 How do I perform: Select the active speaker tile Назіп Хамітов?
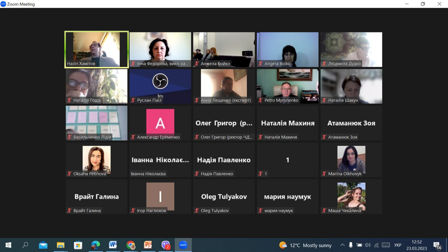click(x=97, y=50)
